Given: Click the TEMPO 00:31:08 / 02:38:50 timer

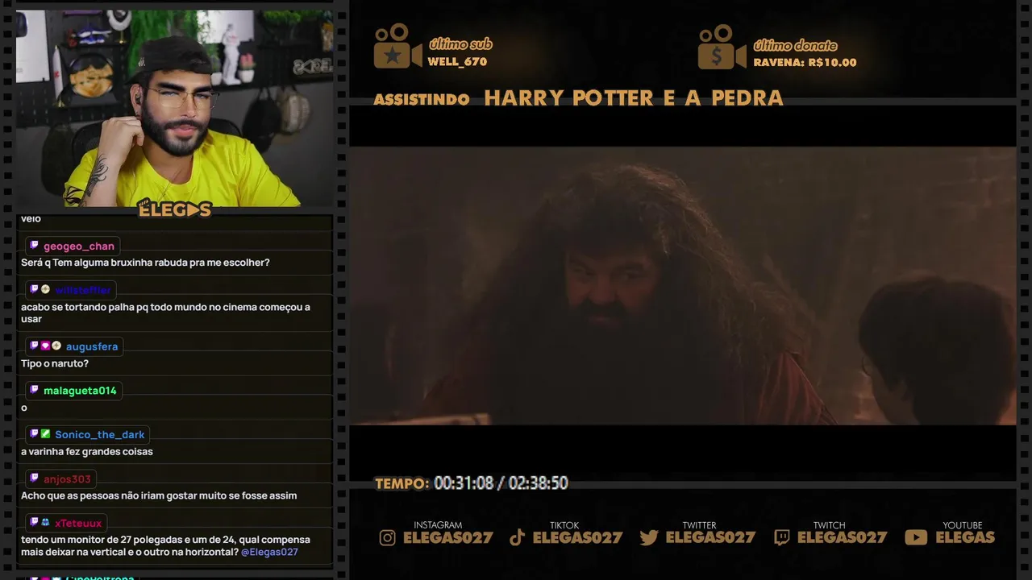Looking at the screenshot, I should click(x=472, y=483).
